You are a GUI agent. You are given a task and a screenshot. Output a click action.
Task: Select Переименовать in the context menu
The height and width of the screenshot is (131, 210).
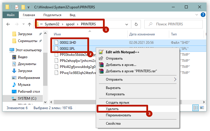[x=118, y=115]
